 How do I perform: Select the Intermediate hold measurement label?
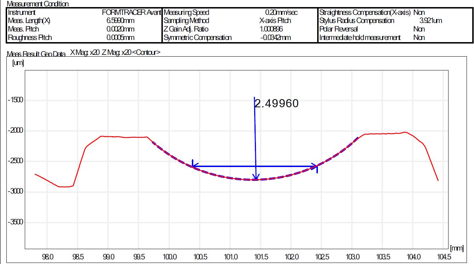point(360,38)
